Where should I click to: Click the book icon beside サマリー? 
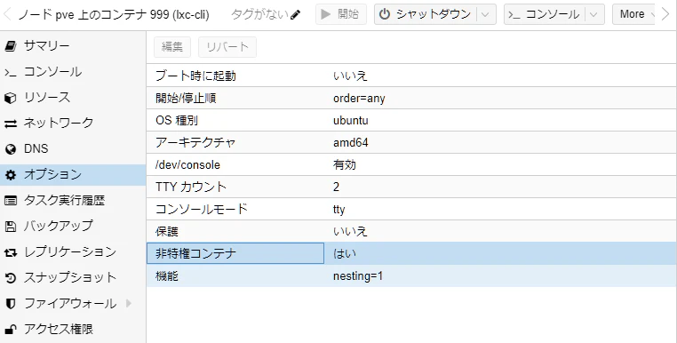point(11,46)
